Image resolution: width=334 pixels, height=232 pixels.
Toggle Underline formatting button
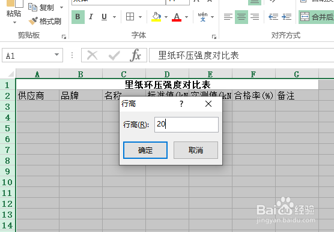(x=104, y=17)
